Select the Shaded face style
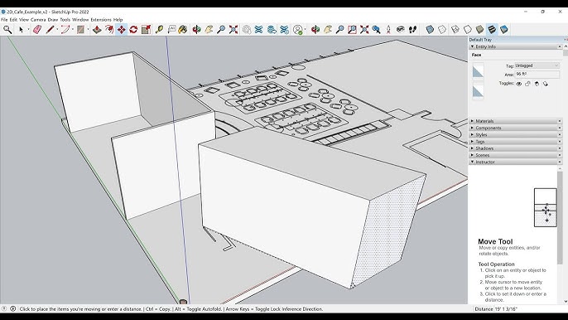This screenshot has height=320, width=568. (x=479, y=29)
